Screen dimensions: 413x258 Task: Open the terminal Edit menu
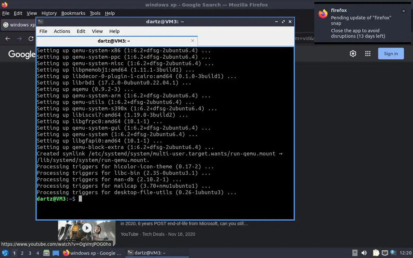[81, 31]
